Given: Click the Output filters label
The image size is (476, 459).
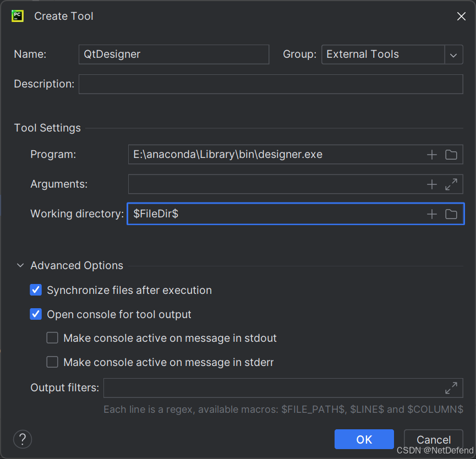Looking at the screenshot, I should (x=65, y=387).
